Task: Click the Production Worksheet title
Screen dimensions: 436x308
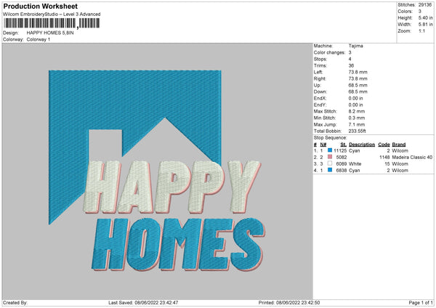Action: (x=41, y=6)
